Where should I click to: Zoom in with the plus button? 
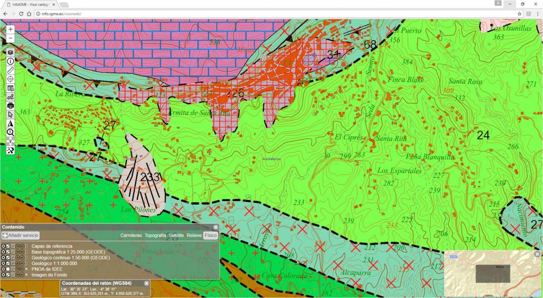point(11,29)
